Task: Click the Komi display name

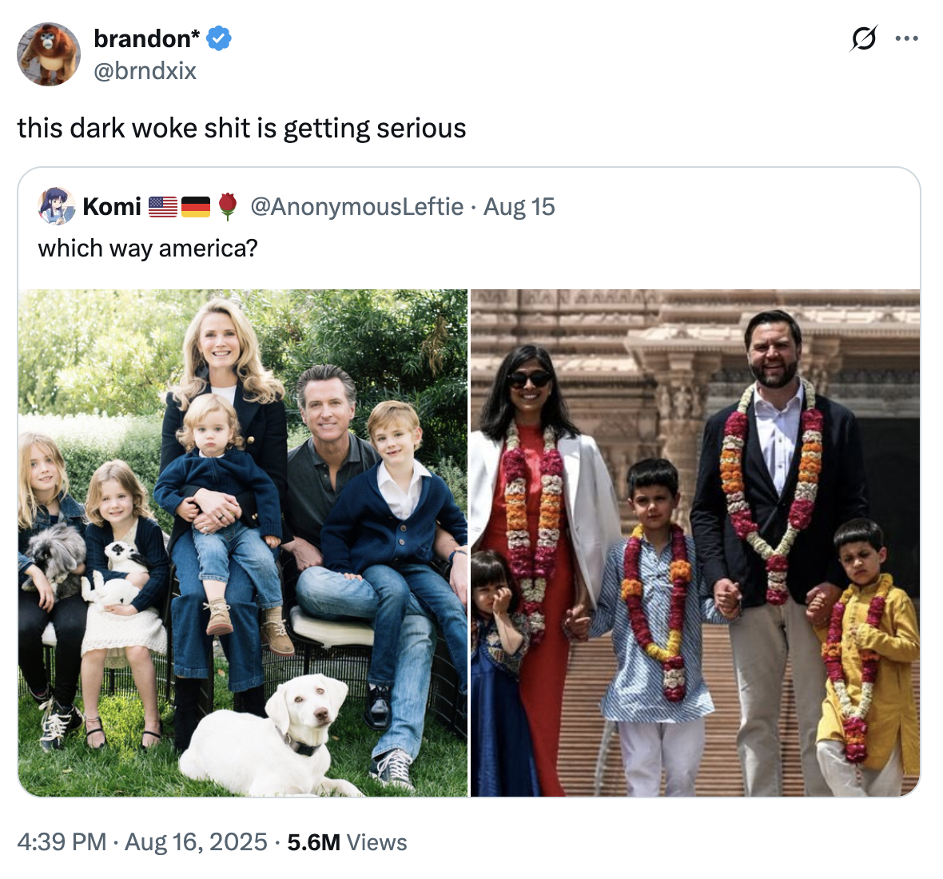Action: (112, 207)
